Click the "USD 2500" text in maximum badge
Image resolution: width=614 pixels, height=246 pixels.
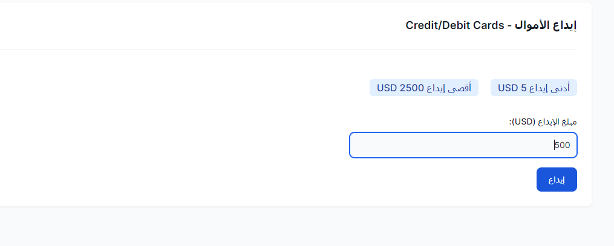pyautogui.click(x=400, y=88)
